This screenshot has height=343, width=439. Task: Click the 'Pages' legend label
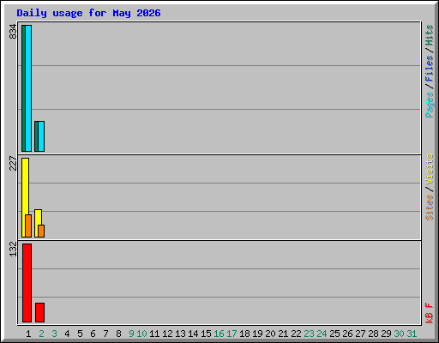[429, 105]
